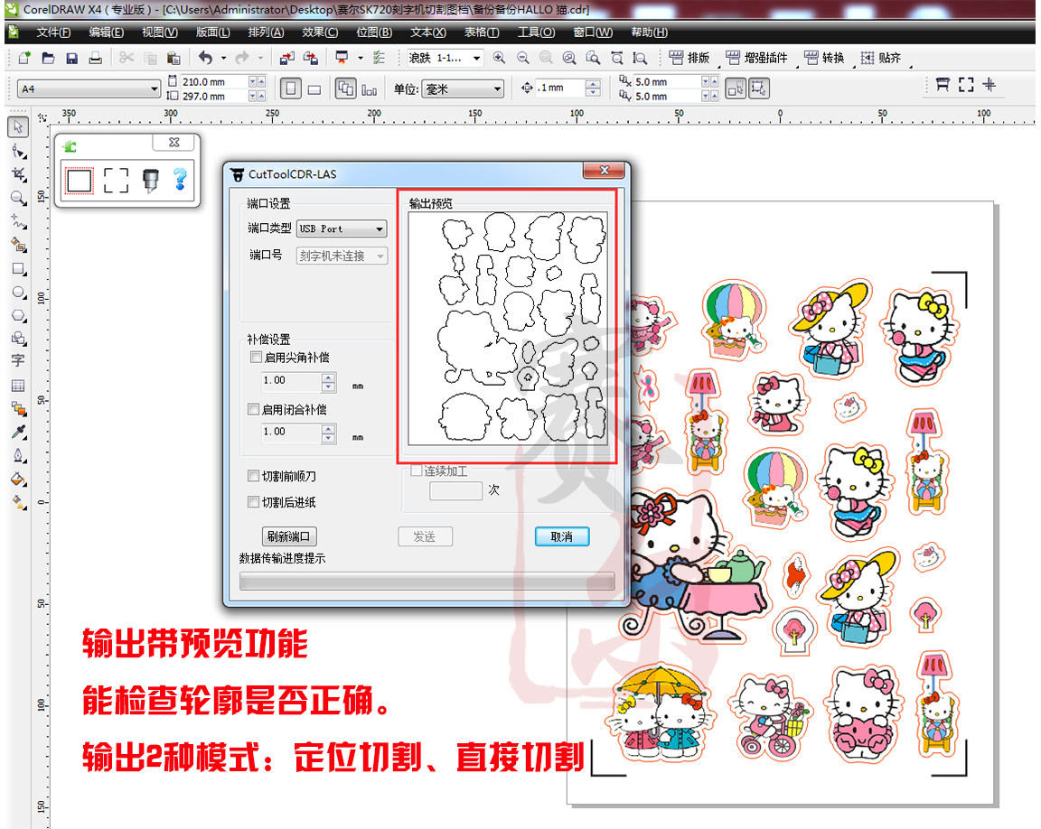Set page to landscape orientation

[314, 88]
